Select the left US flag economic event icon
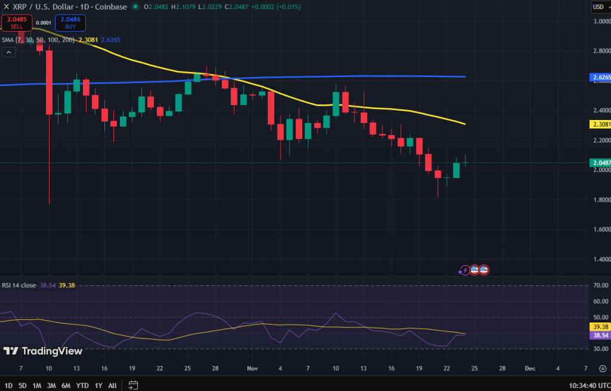This screenshot has width=611, height=391. coord(474,270)
